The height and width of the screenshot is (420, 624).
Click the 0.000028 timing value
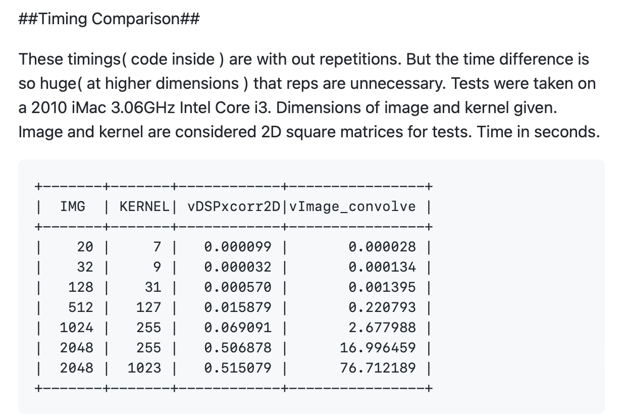point(382,247)
